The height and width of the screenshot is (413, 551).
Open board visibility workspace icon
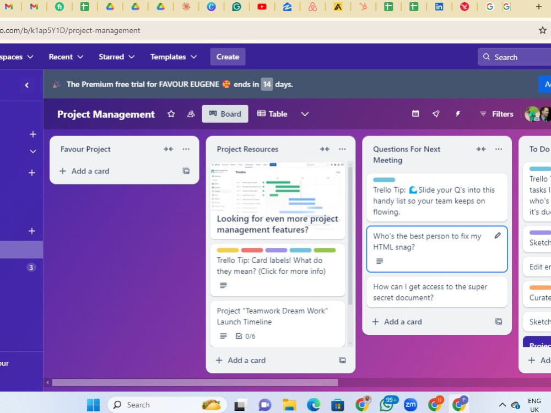click(x=191, y=114)
